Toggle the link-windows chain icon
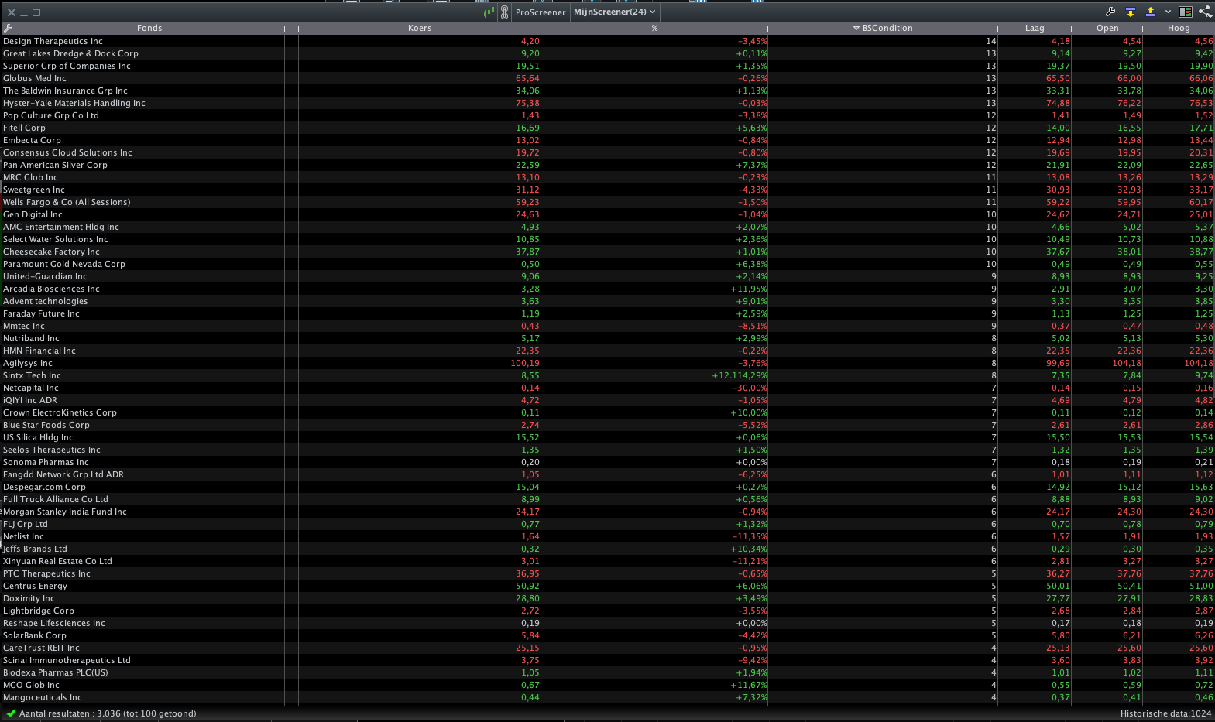Image resolution: width=1215 pixels, height=722 pixels. point(504,12)
